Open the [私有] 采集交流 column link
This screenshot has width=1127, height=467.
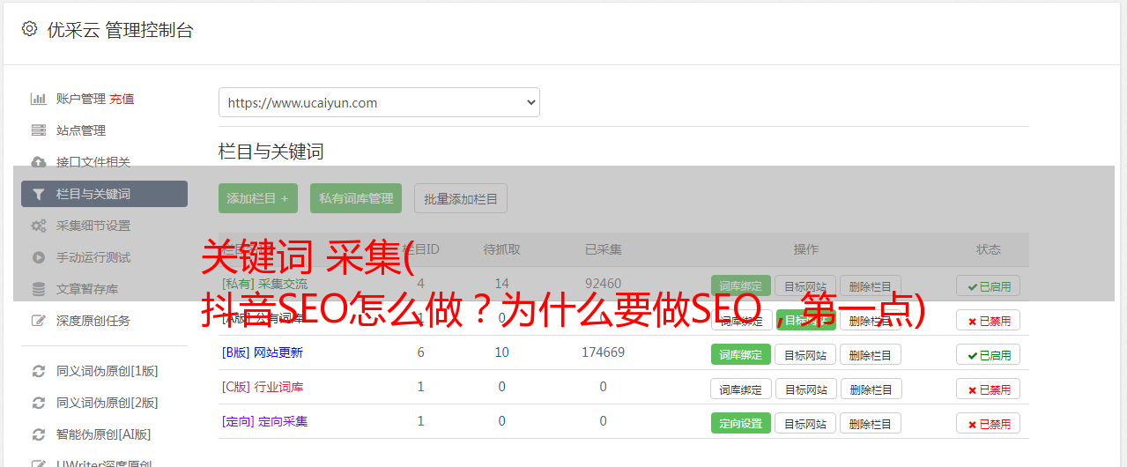tap(264, 284)
